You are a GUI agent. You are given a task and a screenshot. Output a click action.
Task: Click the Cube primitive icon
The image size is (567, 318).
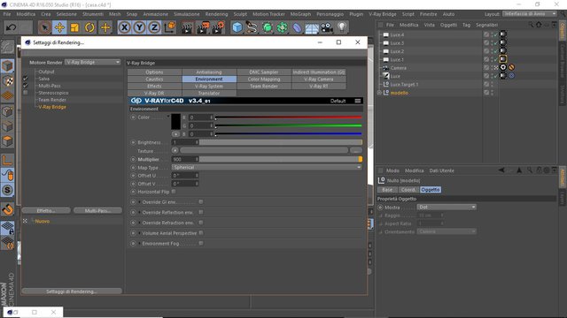(237, 27)
